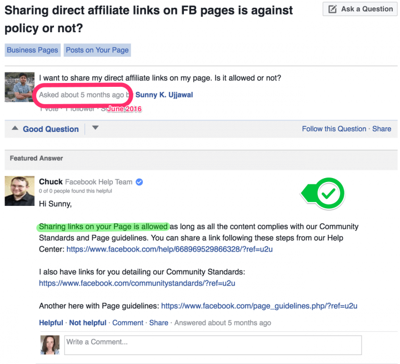Focus the Write a Comment field
Viewport: 400px width, 364px height.
[x=213, y=345]
